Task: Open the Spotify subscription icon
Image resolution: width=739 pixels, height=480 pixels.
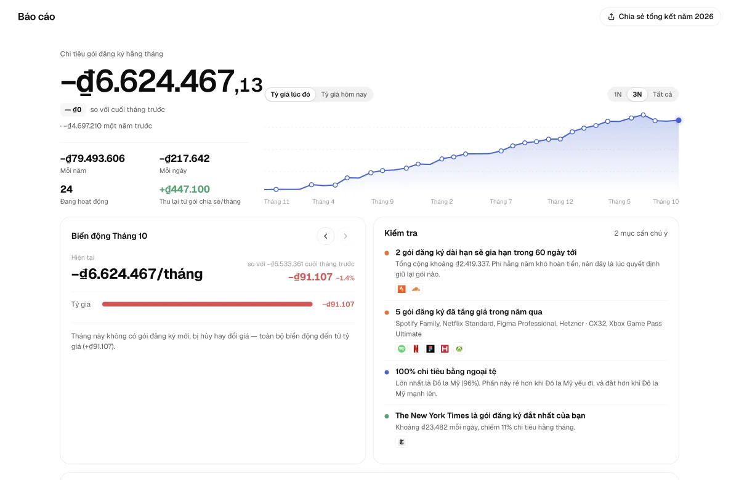Action: (x=402, y=349)
